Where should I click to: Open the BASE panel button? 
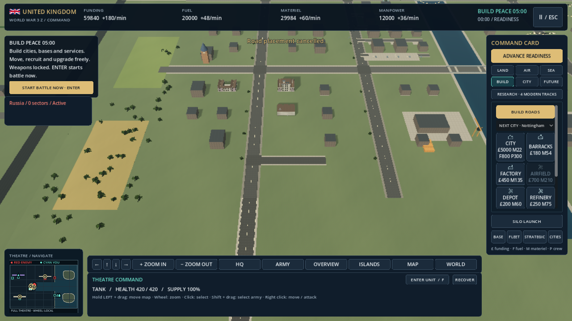(x=498, y=237)
